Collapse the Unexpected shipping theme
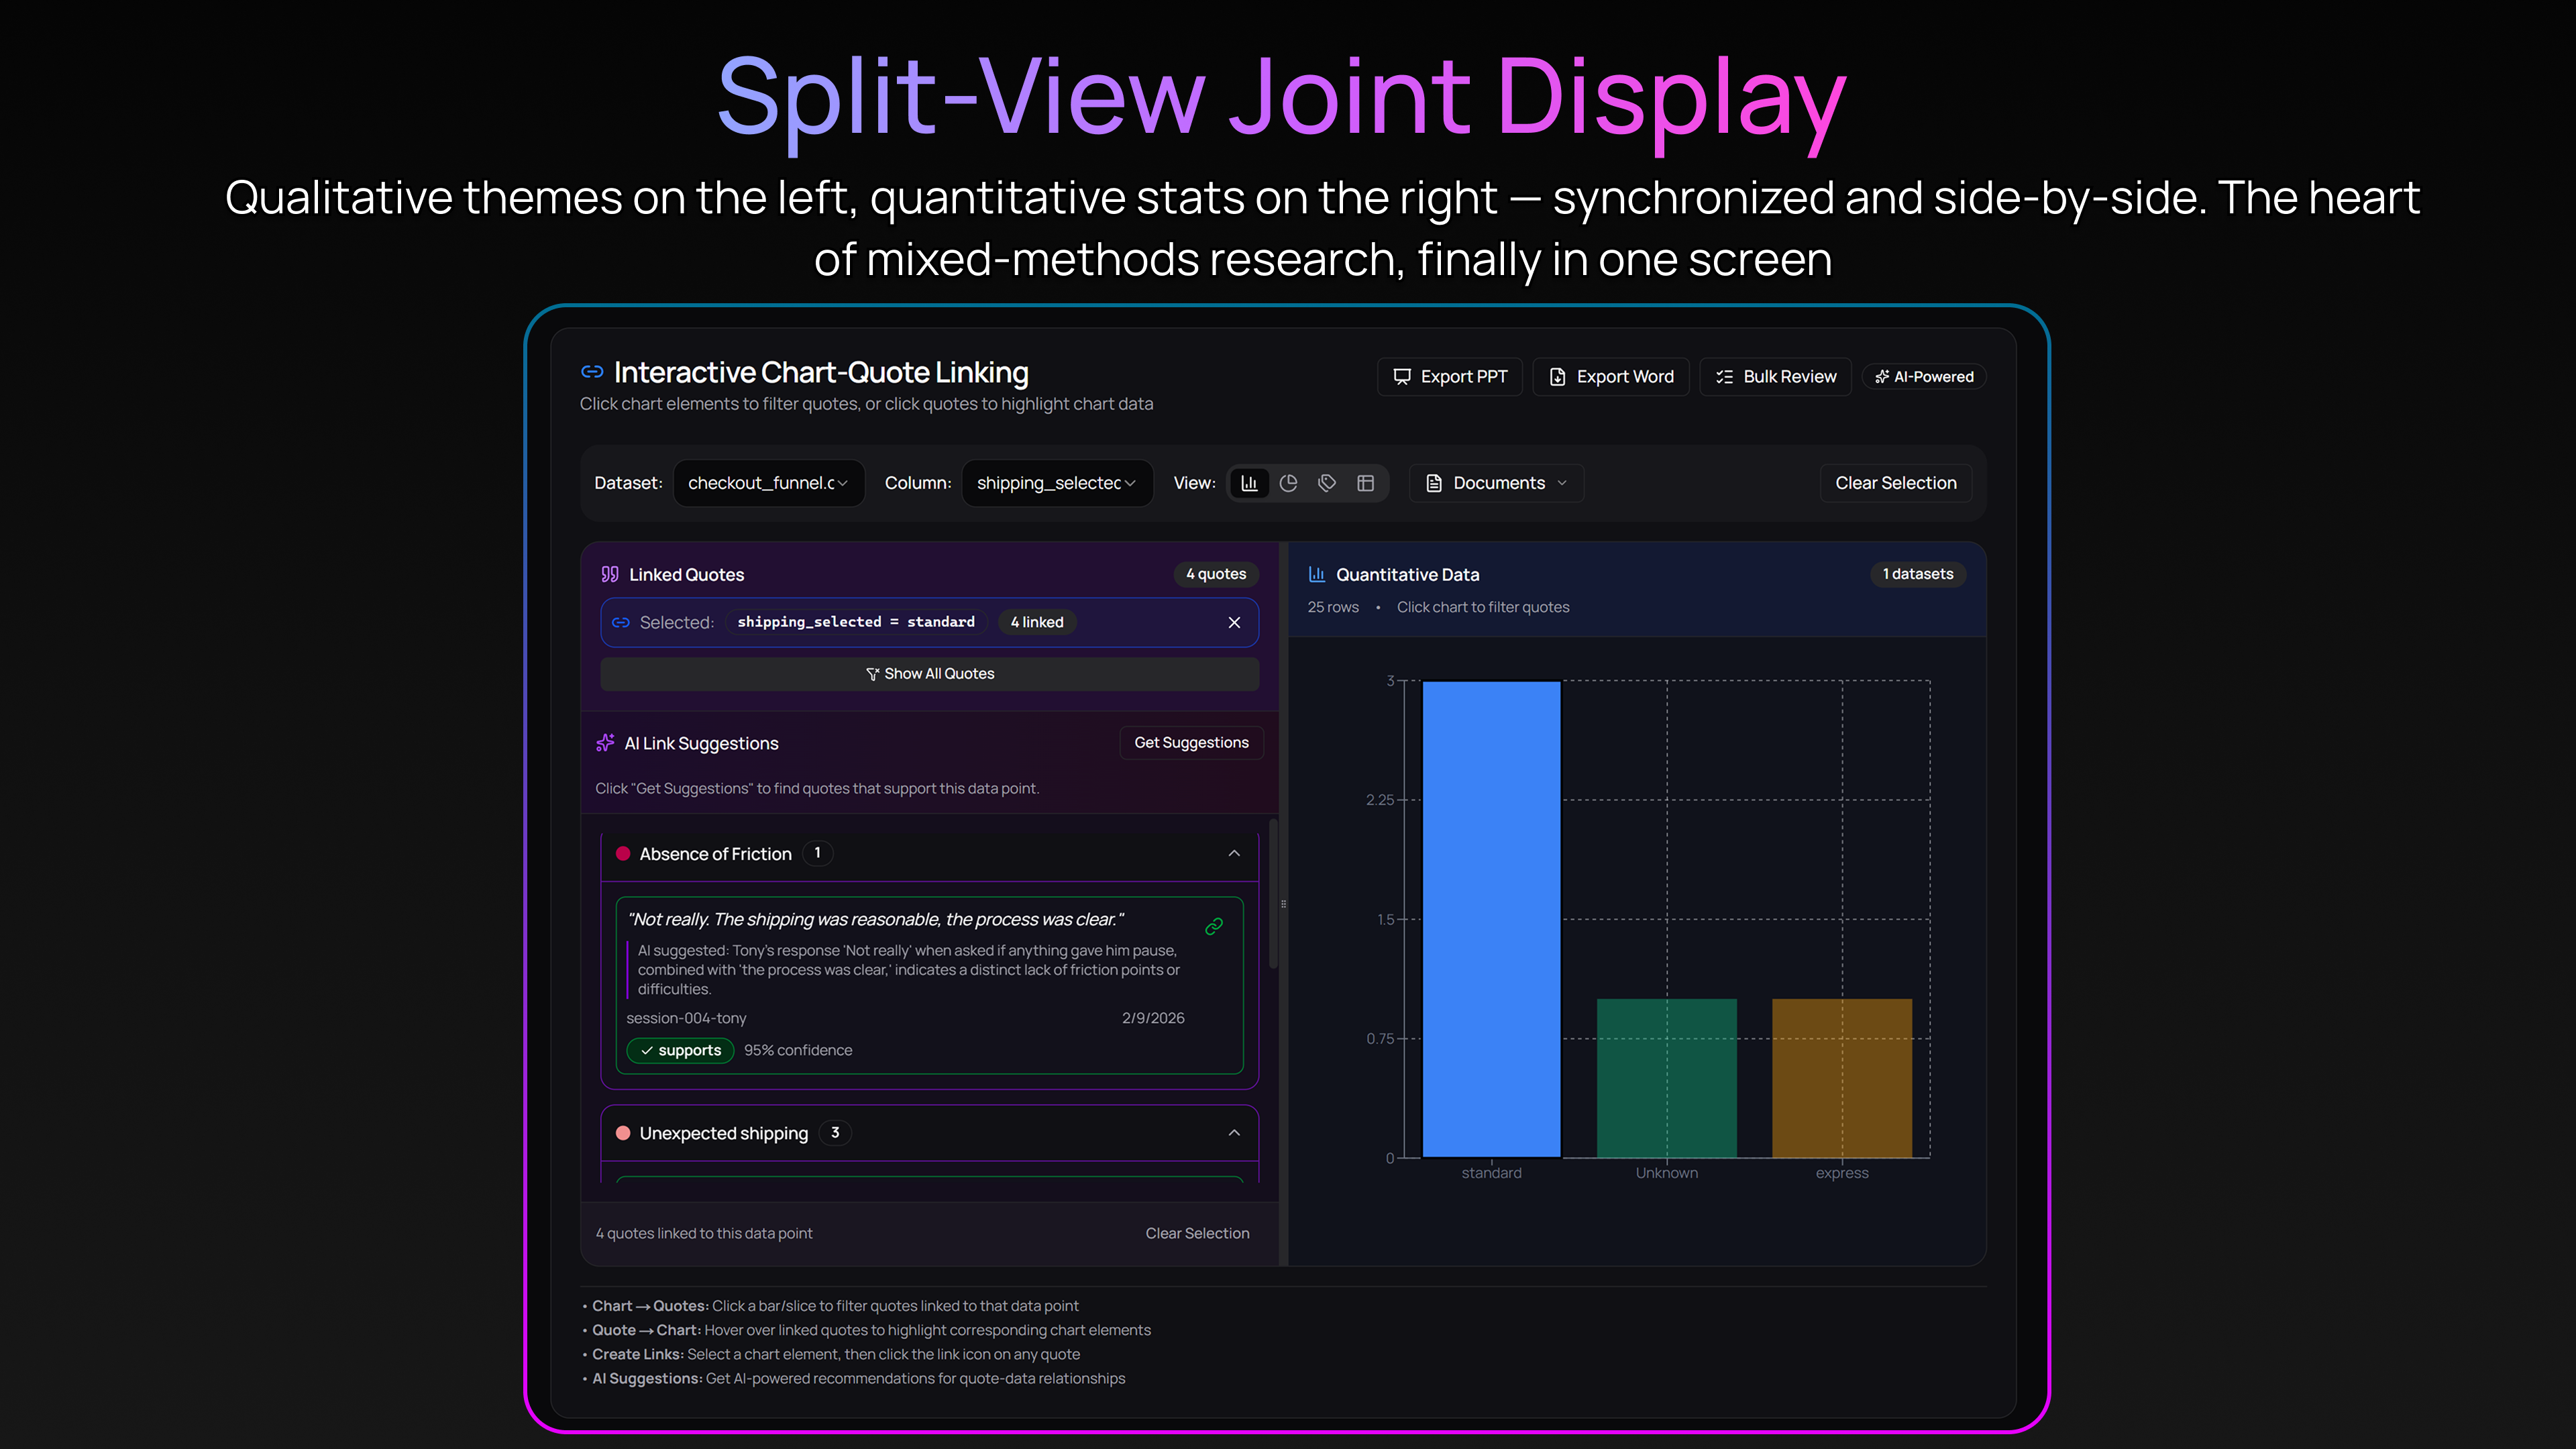The image size is (2576, 1449). click(1234, 1132)
